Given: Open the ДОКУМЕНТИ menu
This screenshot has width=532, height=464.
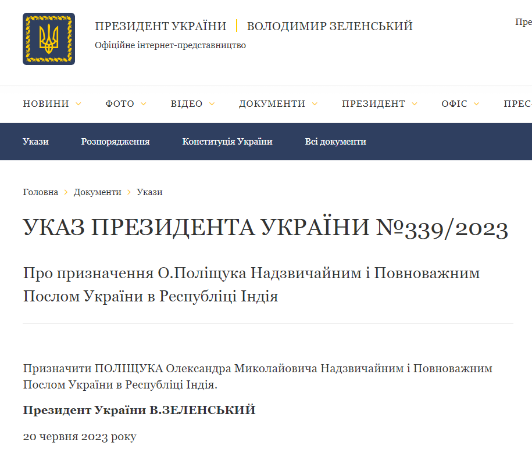Looking at the screenshot, I should tap(272, 104).
